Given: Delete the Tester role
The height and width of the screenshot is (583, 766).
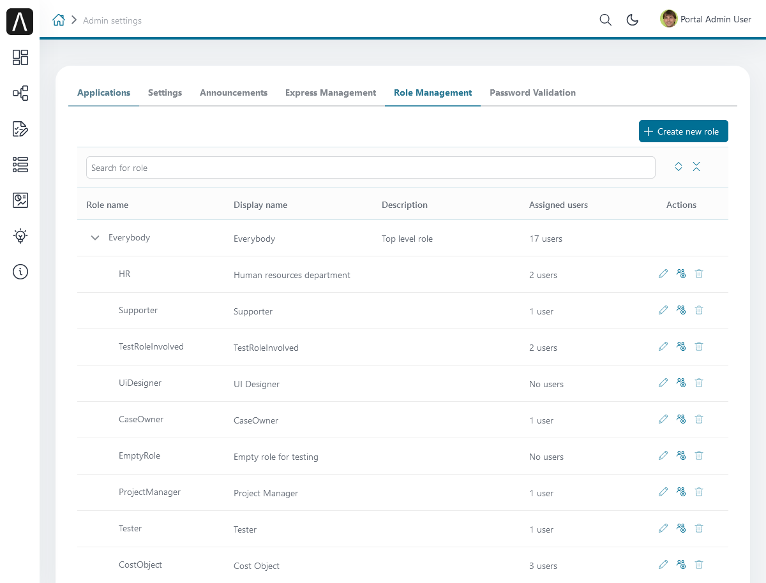Looking at the screenshot, I should click(699, 528).
